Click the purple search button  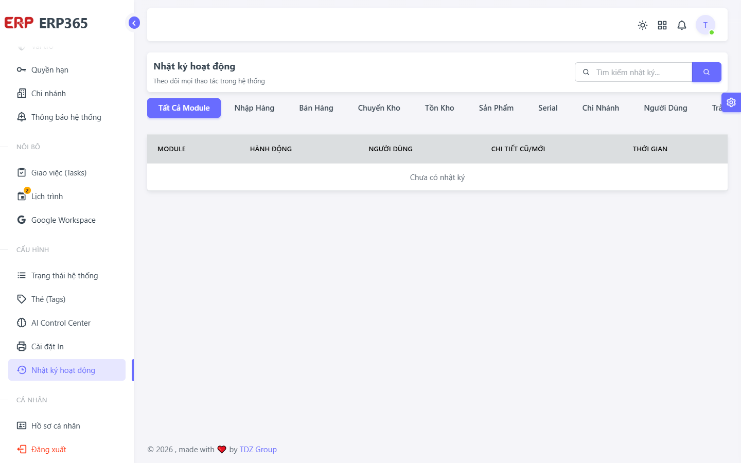click(x=707, y=72)
